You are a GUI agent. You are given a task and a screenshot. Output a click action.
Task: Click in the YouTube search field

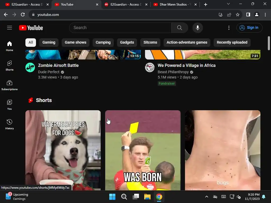[120, 27]
